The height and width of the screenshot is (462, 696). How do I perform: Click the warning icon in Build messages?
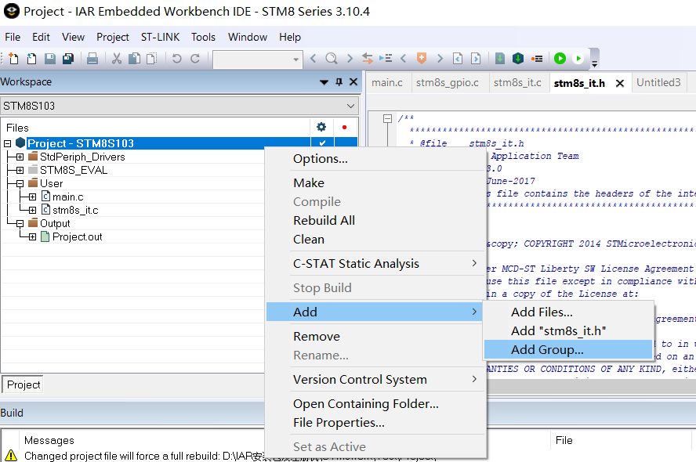click(x=11, y=456)
